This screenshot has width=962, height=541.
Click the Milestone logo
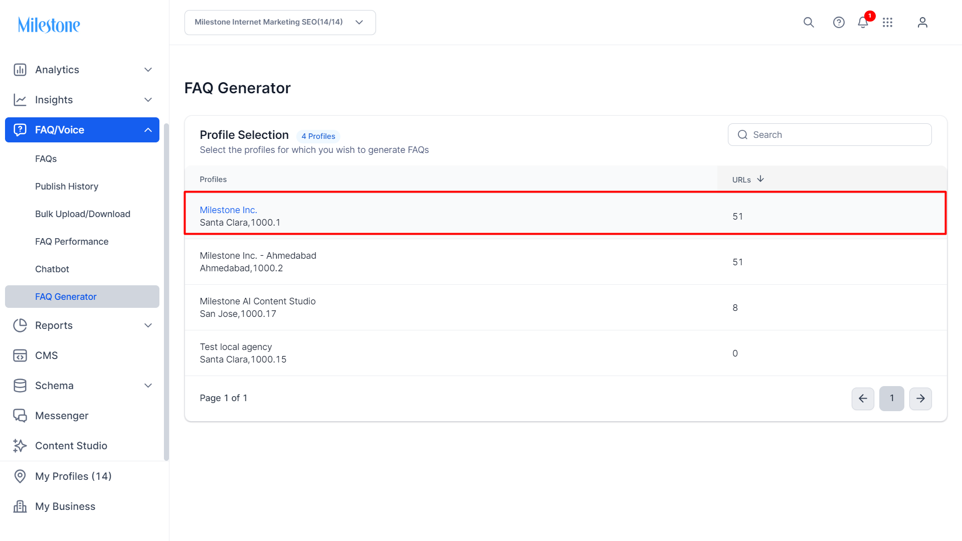[x=49, y=25]
